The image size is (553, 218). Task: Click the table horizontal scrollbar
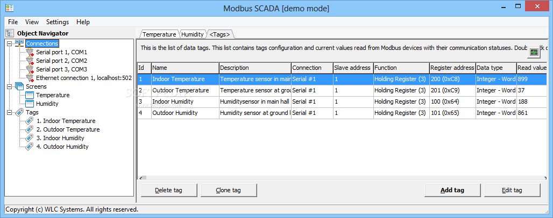coord(342,178)
